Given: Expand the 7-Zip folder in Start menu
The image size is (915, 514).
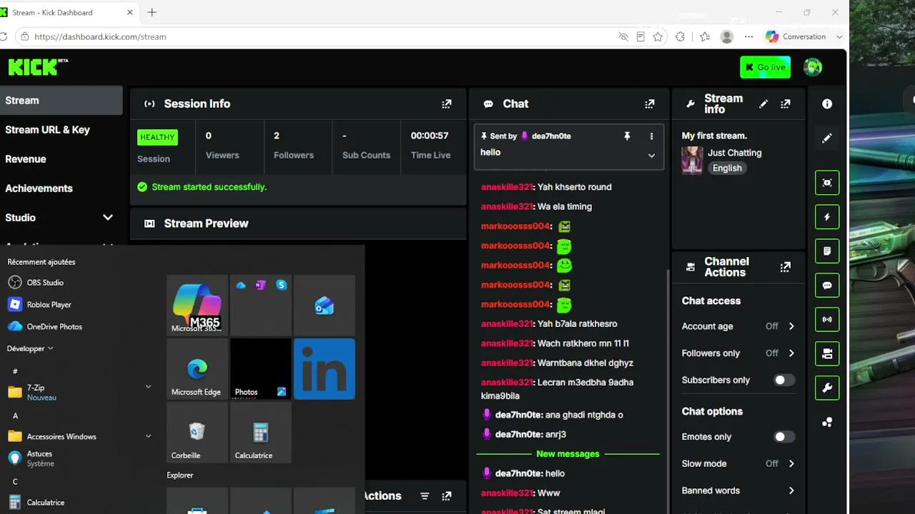Looking at the screenshot, I should click(x=148, y=387).
